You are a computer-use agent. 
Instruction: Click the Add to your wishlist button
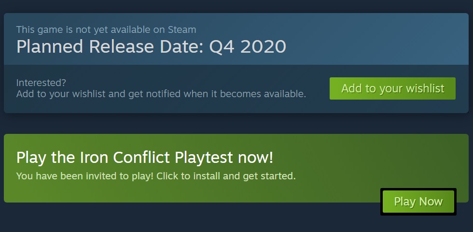click(392, 88)
